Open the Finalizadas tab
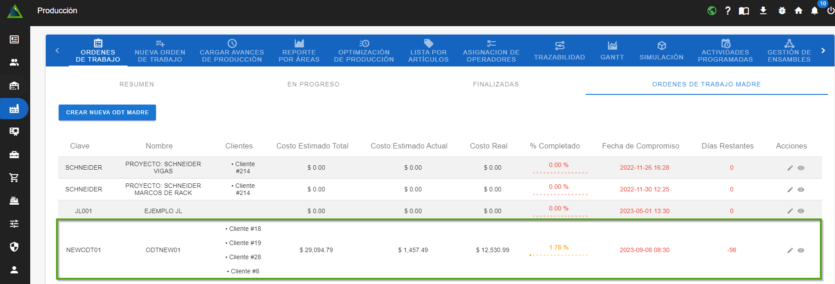This screenshot has height=284, width=835. click(x=495, y=84)
